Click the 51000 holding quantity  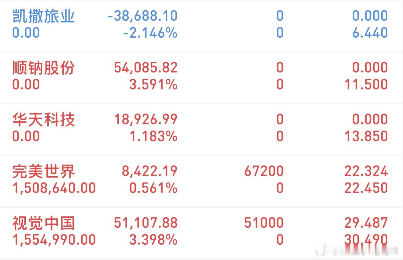pos(264,223)
